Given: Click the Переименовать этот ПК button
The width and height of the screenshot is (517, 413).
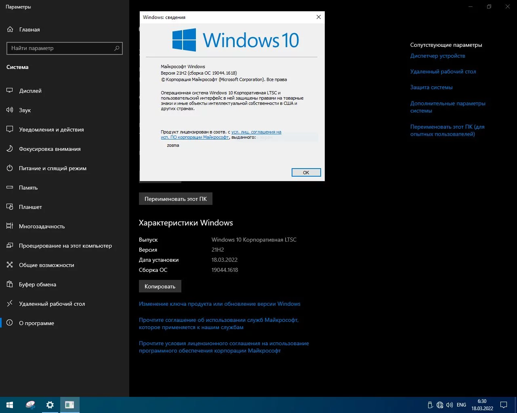Looking at the screenshot, I should point(176,199).
